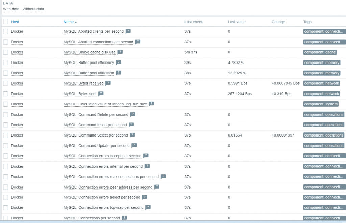Sort by the Name column header
Image resolution: width=346 pixels, height=223 pixels.
[69, 22]
